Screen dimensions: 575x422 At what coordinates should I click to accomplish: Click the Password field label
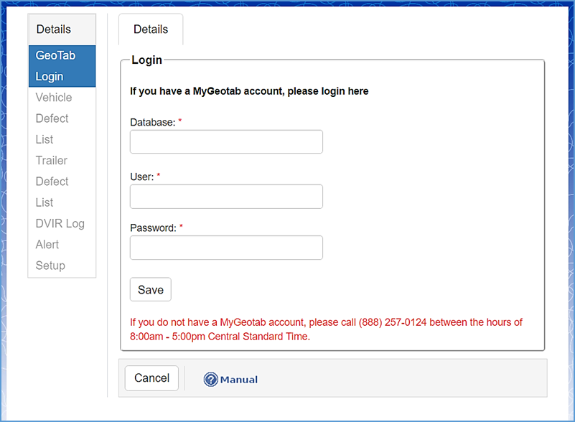tap(153, 228)
